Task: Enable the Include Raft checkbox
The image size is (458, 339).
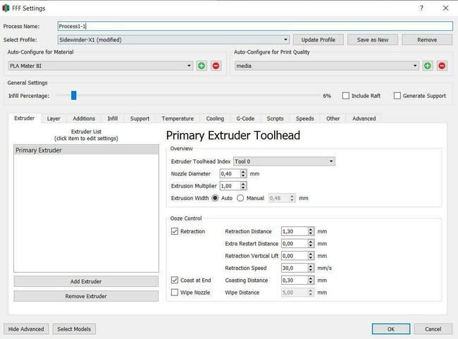Action: (x=346, y=96)
